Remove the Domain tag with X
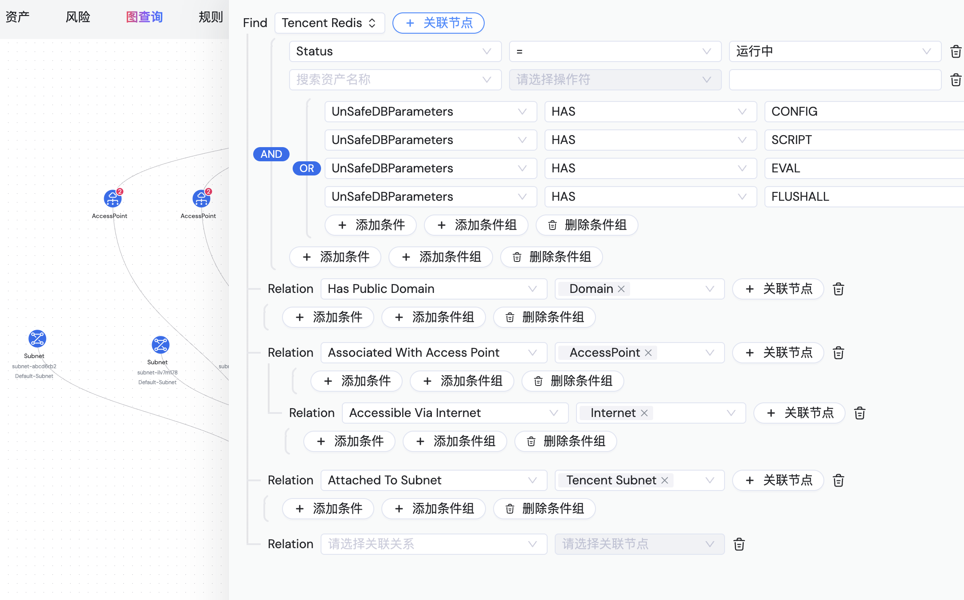This screenshot has height=600, width=964. pos(621,289)
